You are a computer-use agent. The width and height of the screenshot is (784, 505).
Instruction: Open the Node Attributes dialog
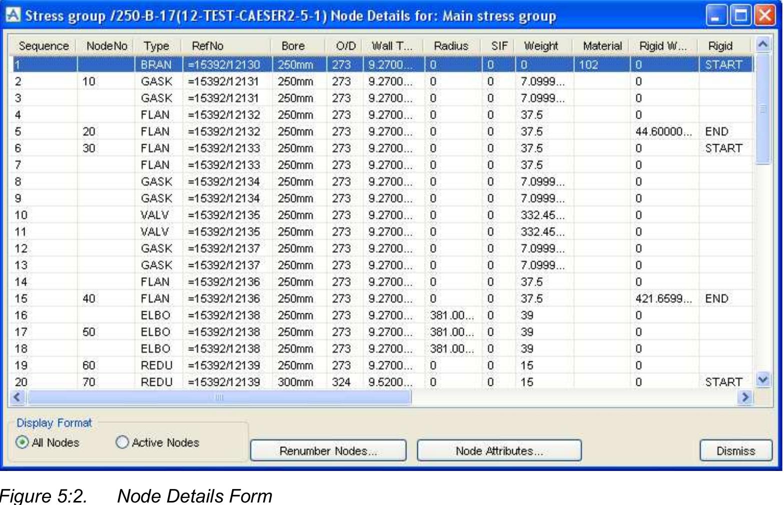(x=498, y=451)
